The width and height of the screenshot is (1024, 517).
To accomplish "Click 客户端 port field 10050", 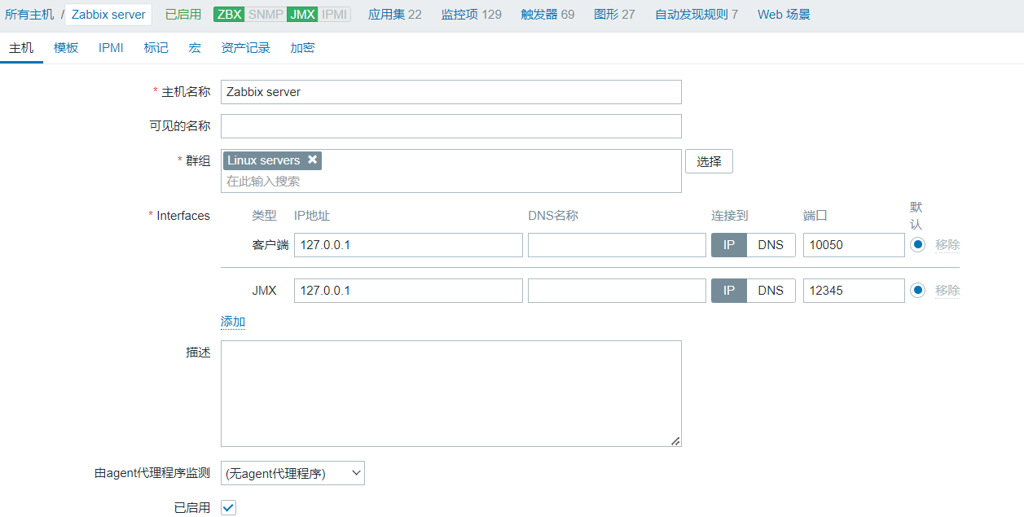I will click(x=854, y=245).
